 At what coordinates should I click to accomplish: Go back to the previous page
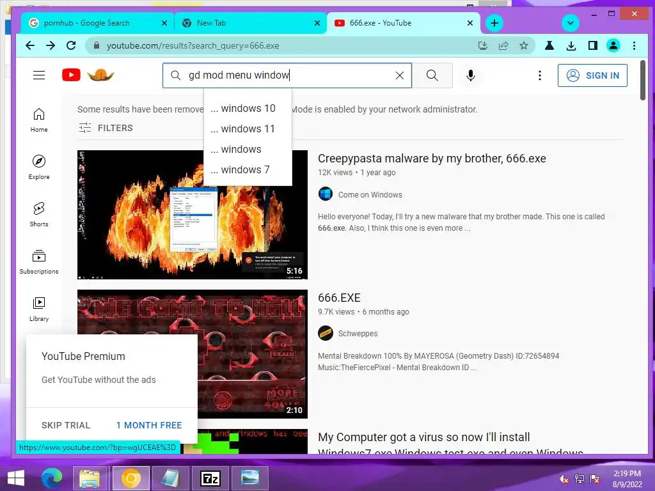click(30, 45)
